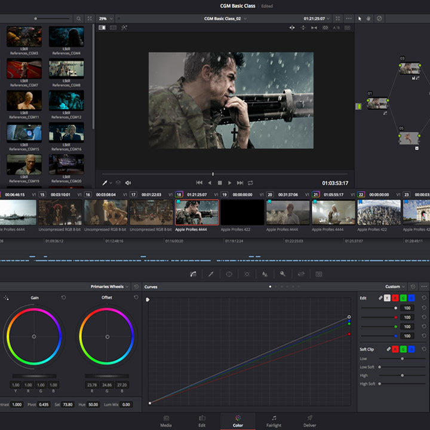This screenshot has width=430, height=430.
Task: Click the gallery search magnifier icon
Action: click(x=79, y=19)
